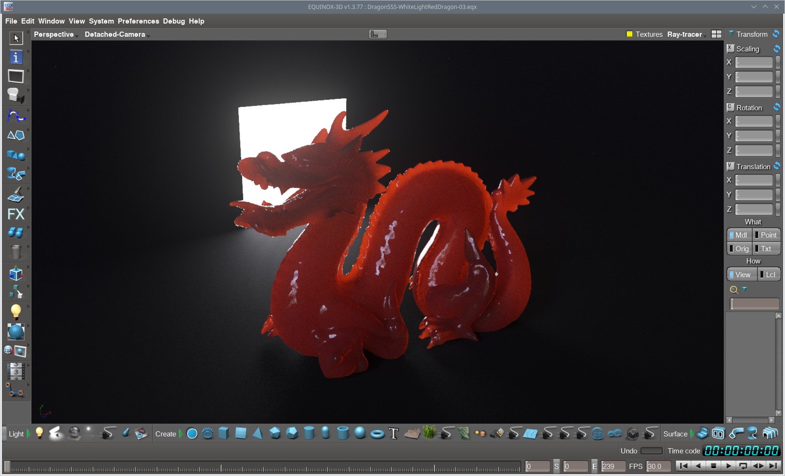Click the camera lens icon in Create toolbar
The height and width of the screenshot is (476, 785).
632,434
